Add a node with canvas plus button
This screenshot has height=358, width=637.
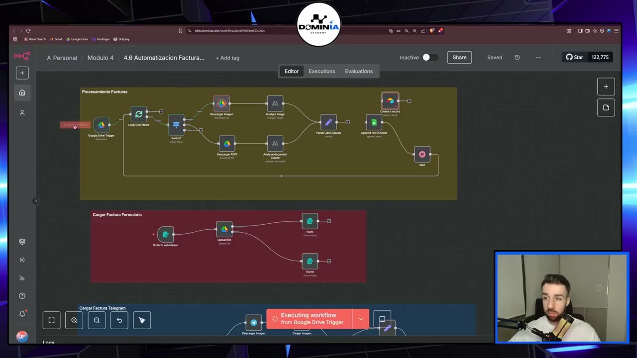[x=606, y=87]
